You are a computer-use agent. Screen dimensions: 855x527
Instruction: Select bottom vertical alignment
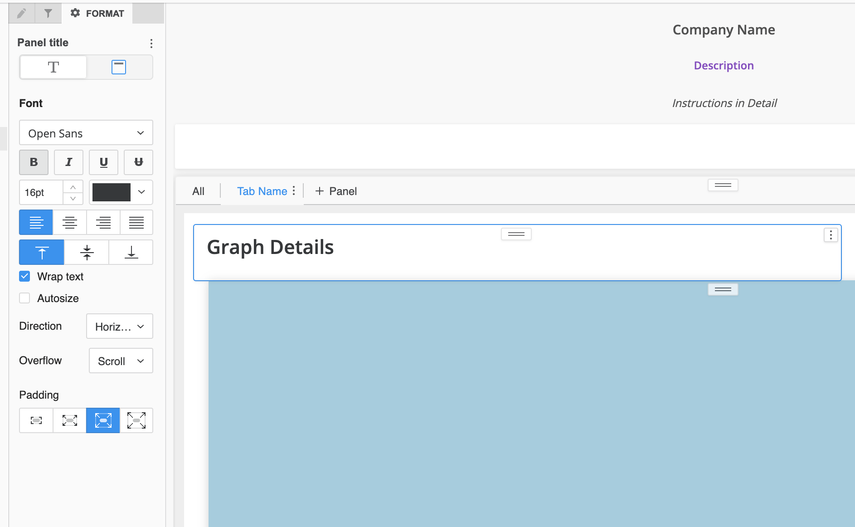pos(131,252)
